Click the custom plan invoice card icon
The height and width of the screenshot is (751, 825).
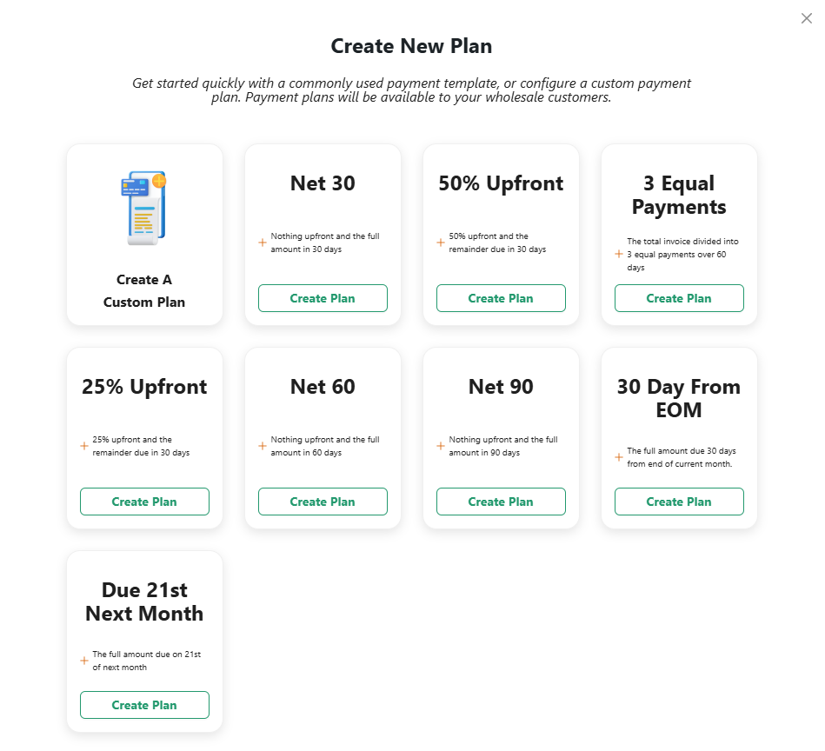pos(144,208)
